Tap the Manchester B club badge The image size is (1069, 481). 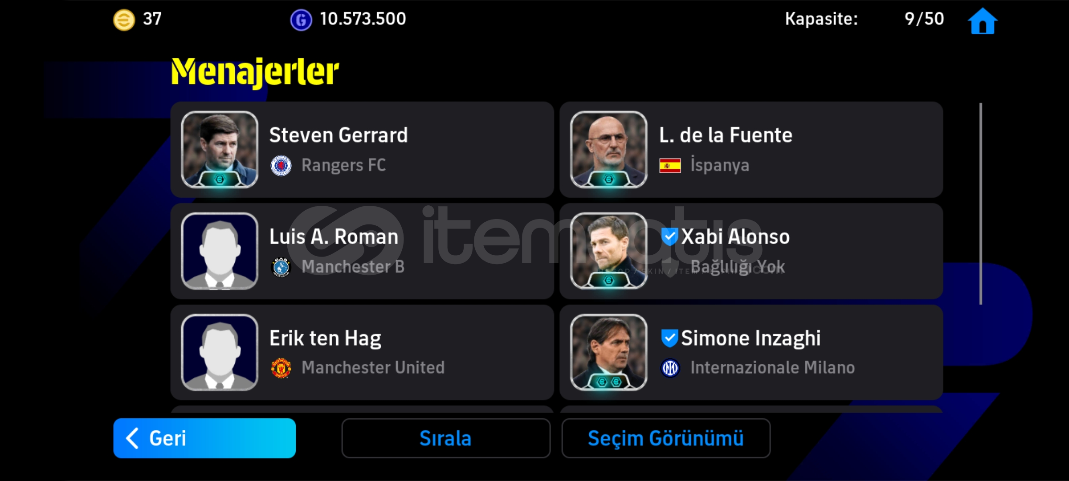pos(281,267)
